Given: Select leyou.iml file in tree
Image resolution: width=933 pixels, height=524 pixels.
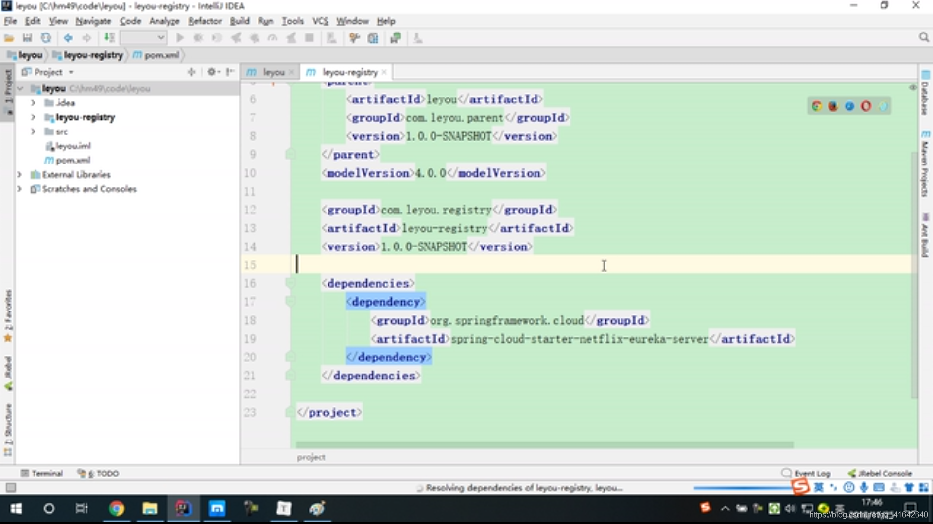Looking at the screenshot, I should point(68,146).
